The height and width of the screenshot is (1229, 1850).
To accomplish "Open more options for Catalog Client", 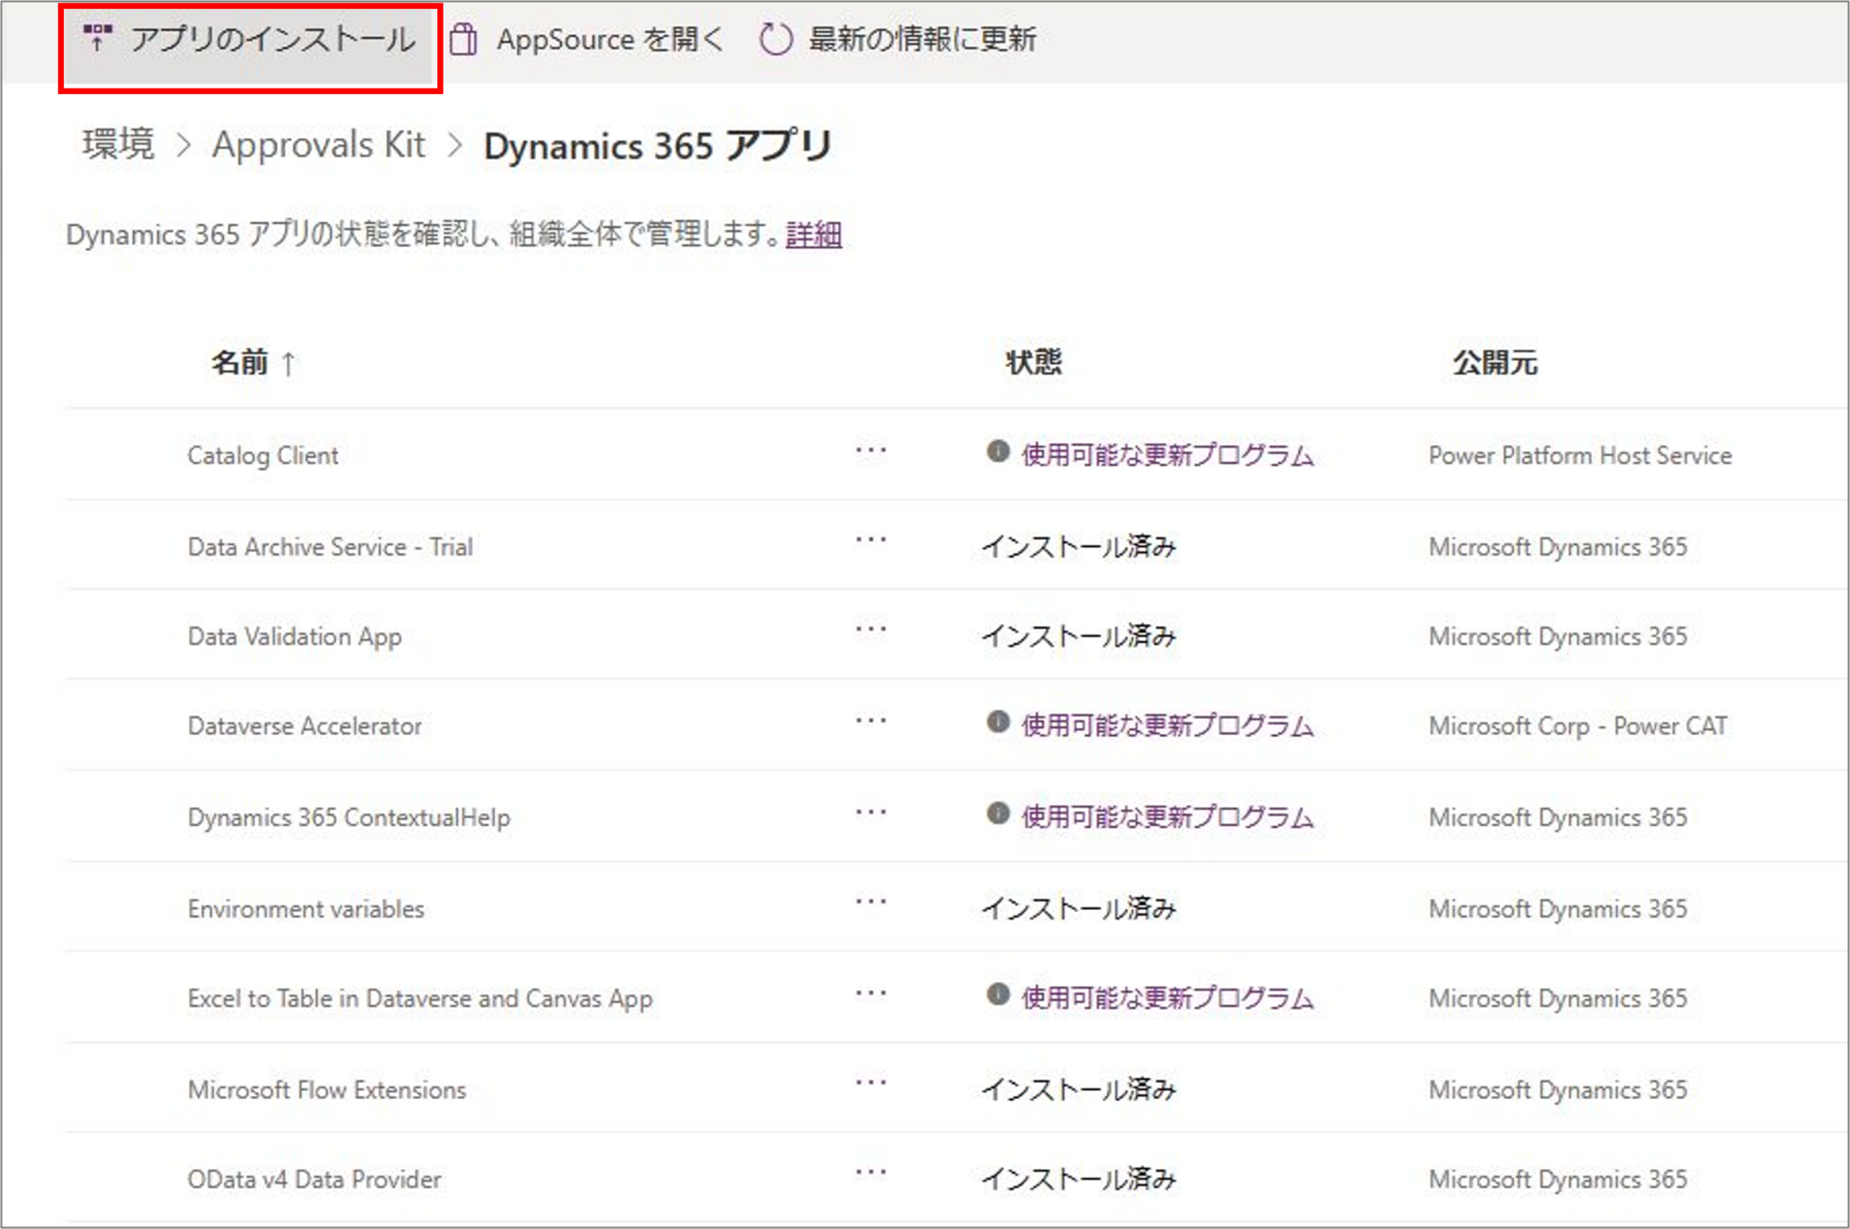I will click(x=871, y=451).
